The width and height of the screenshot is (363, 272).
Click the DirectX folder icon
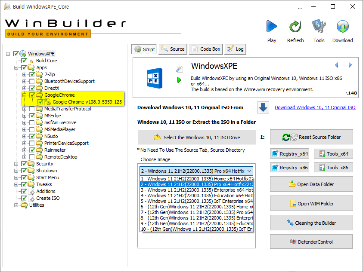pos(39,88)
